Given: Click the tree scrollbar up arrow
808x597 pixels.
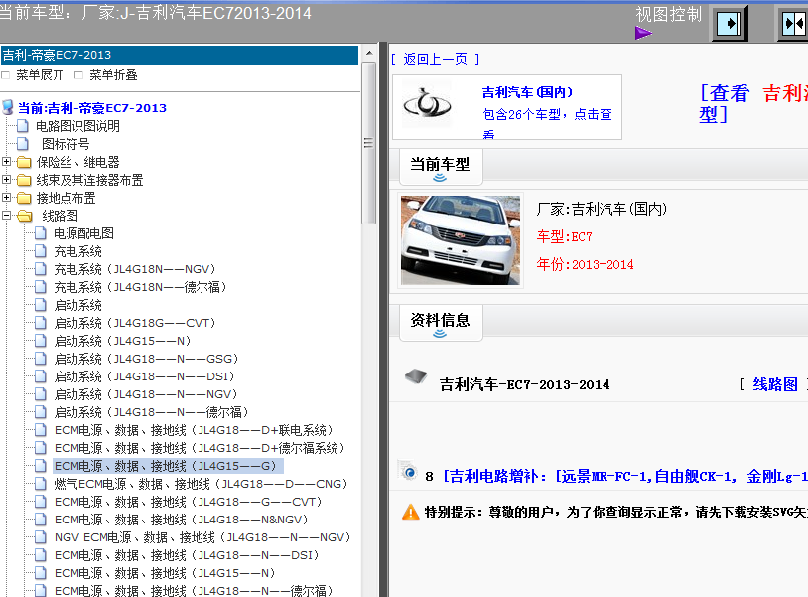Looking at the screenshot, I should point(369,53).
